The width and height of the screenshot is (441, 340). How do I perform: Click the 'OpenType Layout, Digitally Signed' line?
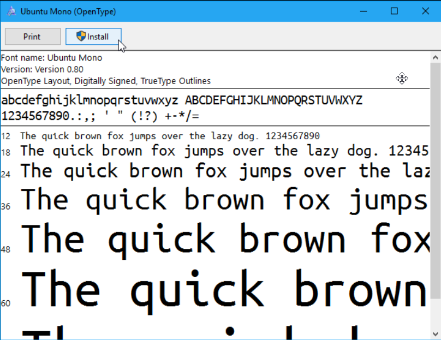pyautogui.click(x=106, y=81)
